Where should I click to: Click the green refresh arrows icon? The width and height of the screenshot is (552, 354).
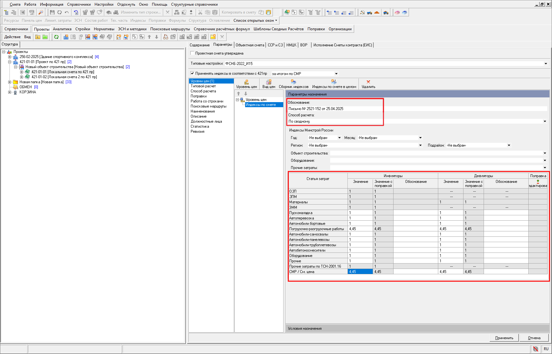click(56, 37)
